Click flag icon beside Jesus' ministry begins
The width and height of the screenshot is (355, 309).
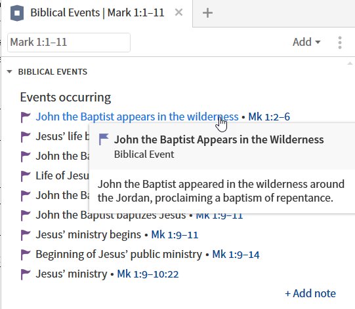tap(26, 235)
